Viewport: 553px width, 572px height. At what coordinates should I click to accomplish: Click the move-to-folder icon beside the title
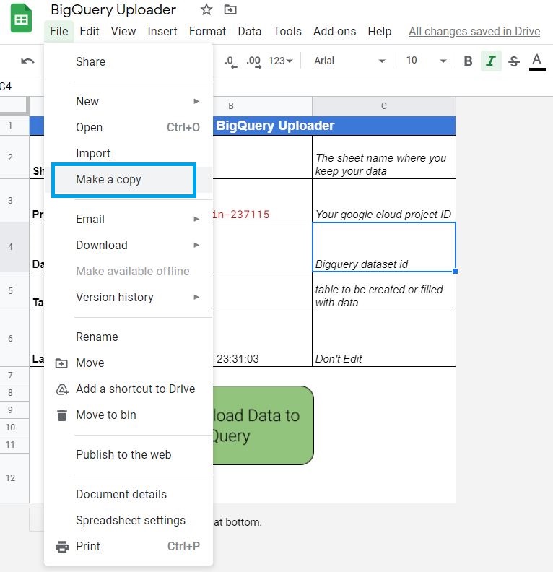230,9
